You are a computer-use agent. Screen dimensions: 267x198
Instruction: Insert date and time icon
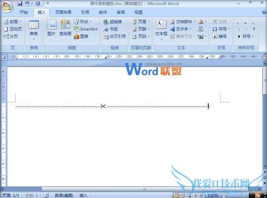[201, 29]
